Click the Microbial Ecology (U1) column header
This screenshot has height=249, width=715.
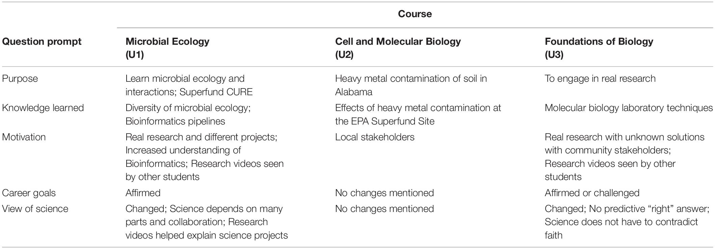(167, 48)
